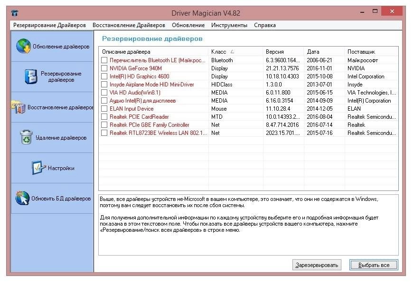Select the NVIDIA GeForce 940M driver name
414x285 pixels.
(136, 68)
